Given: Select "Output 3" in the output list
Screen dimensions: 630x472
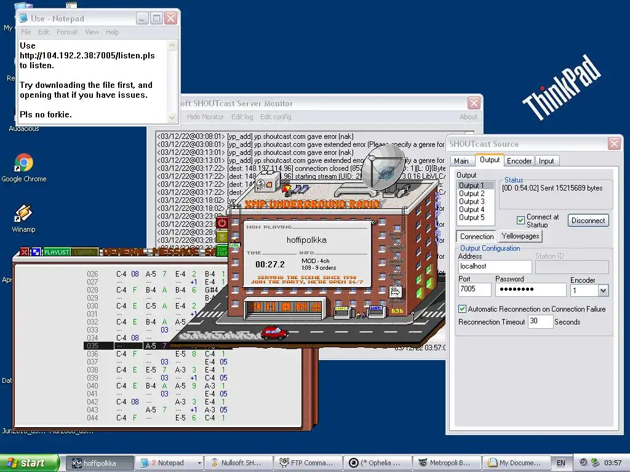Looking at the screenshot, I should pyautogui.click(x=476, y=202).
